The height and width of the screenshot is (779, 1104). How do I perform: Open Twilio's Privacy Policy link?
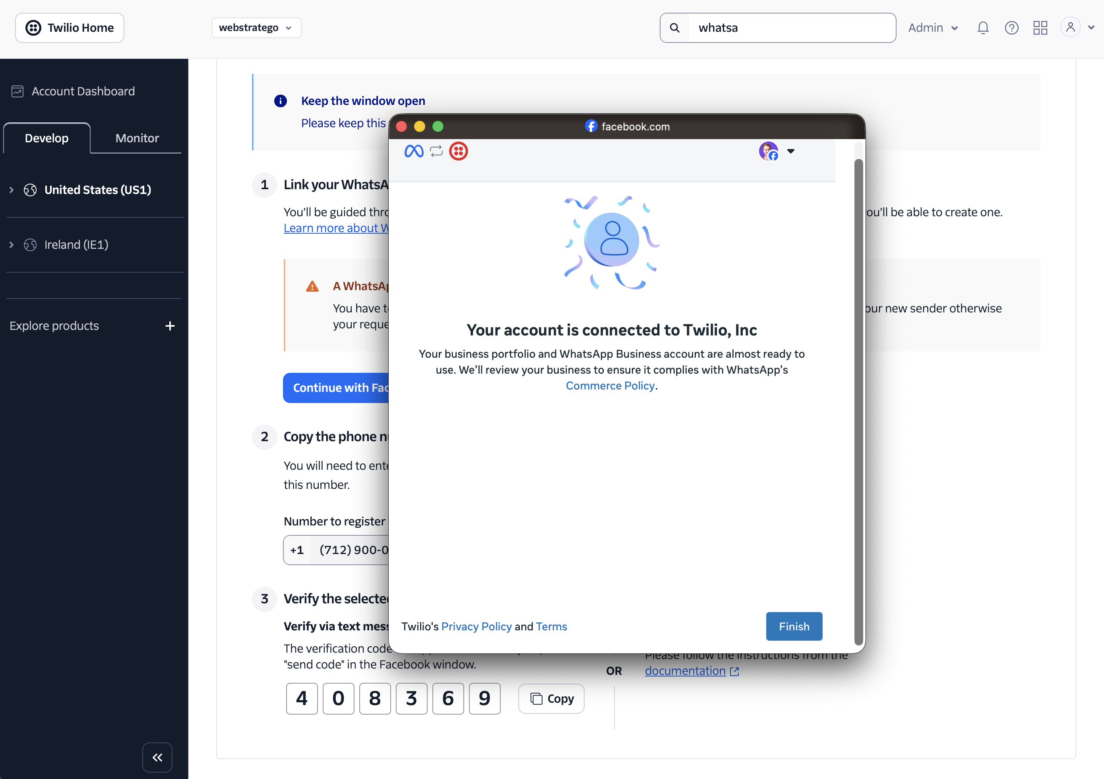(476, 626)
